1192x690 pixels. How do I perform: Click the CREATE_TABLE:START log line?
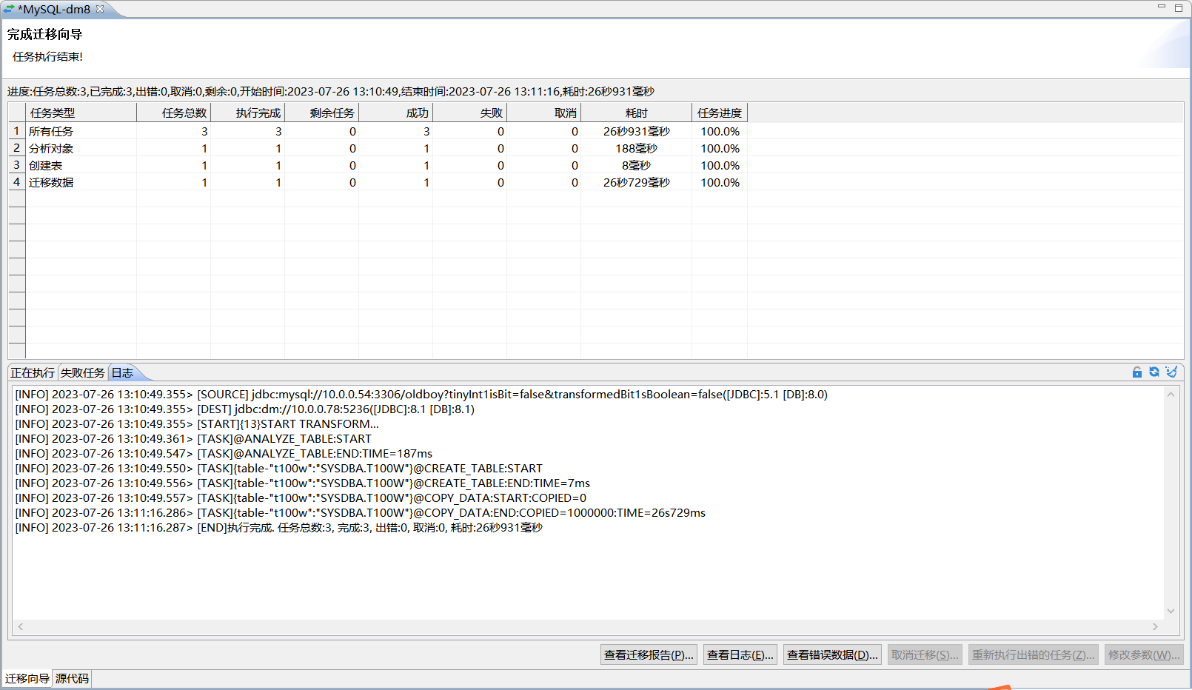pyautogui.click(x=279, y=469)
